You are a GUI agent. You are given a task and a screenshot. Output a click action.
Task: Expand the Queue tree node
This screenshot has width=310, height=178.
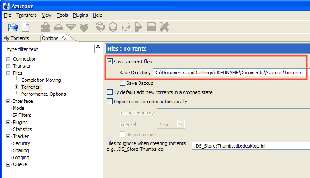click(8, 164)
